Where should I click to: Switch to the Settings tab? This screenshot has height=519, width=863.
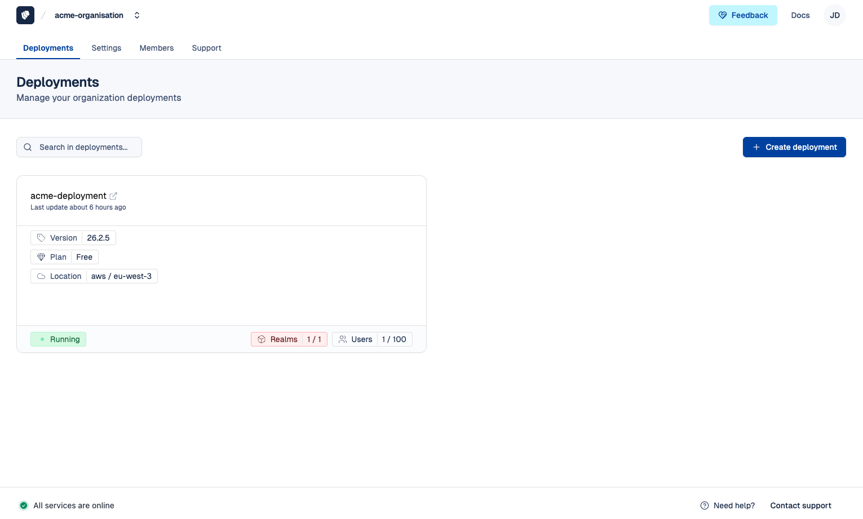107,48
